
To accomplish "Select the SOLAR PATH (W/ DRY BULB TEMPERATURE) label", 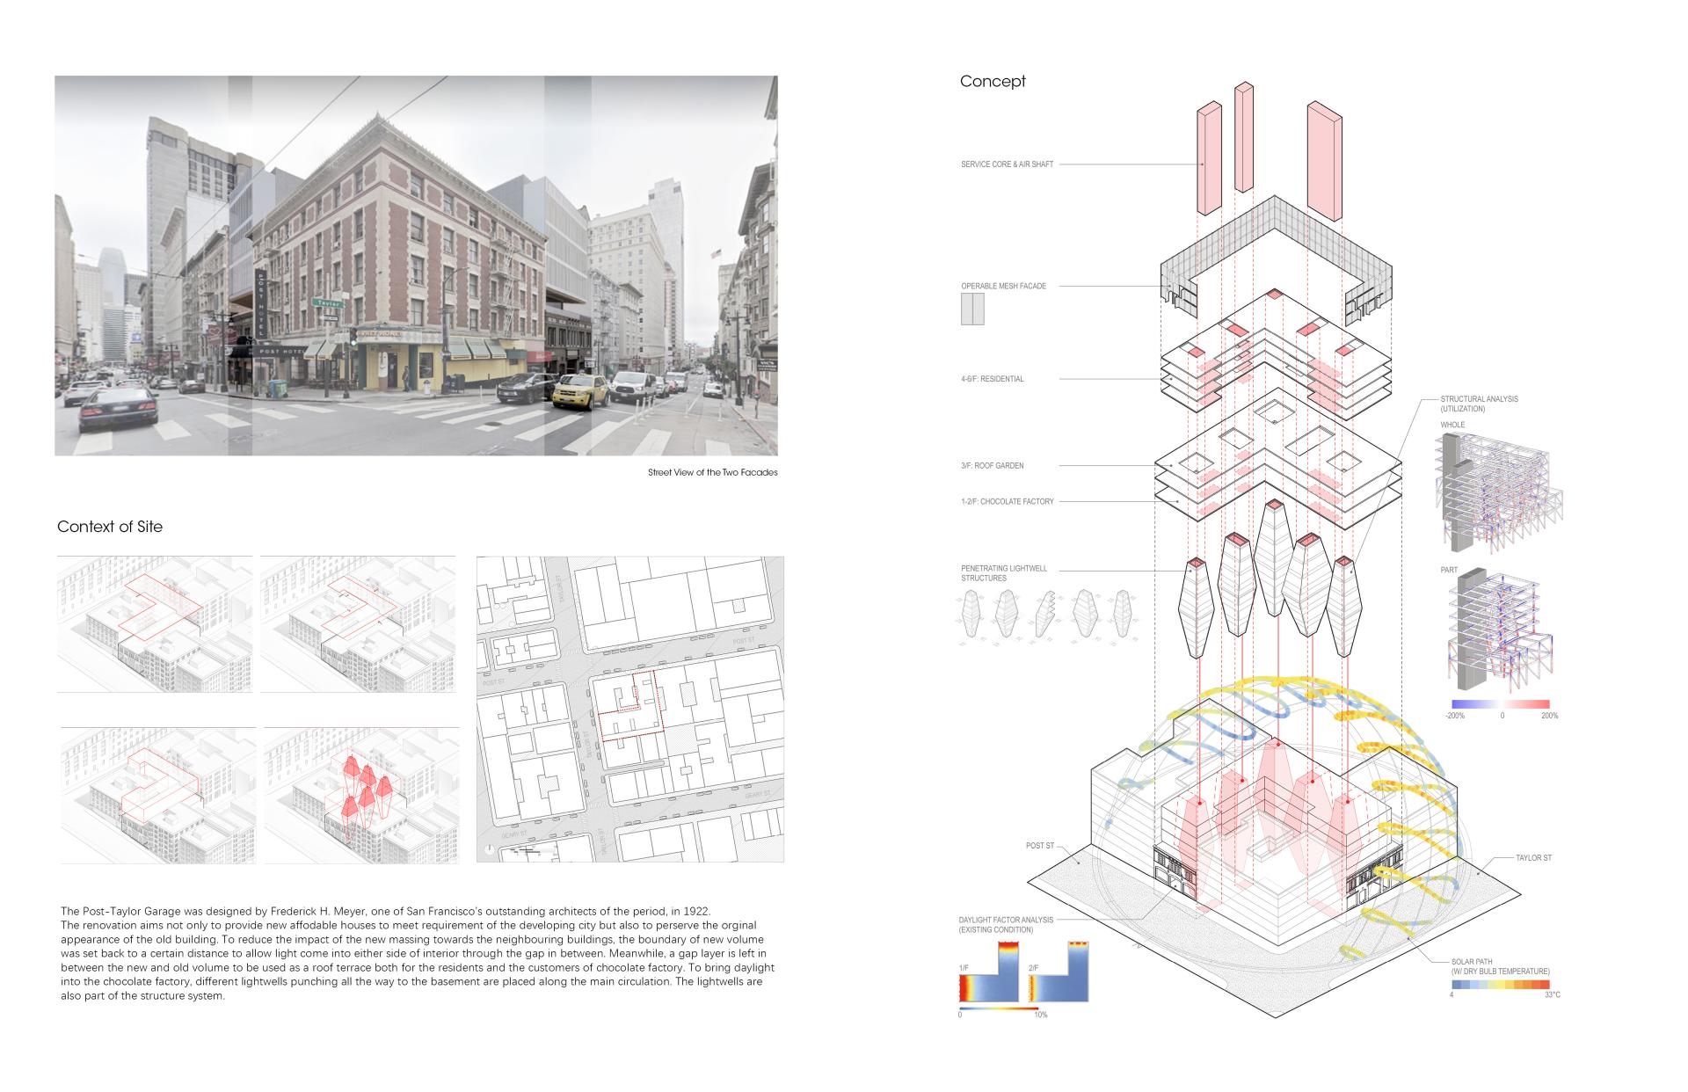I will pos(1501,967).
